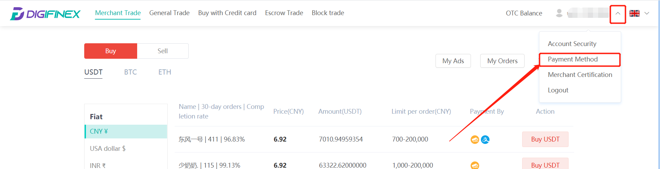
Task: Click the orange bank card payment icon in first row
Action: click(475, 139)
